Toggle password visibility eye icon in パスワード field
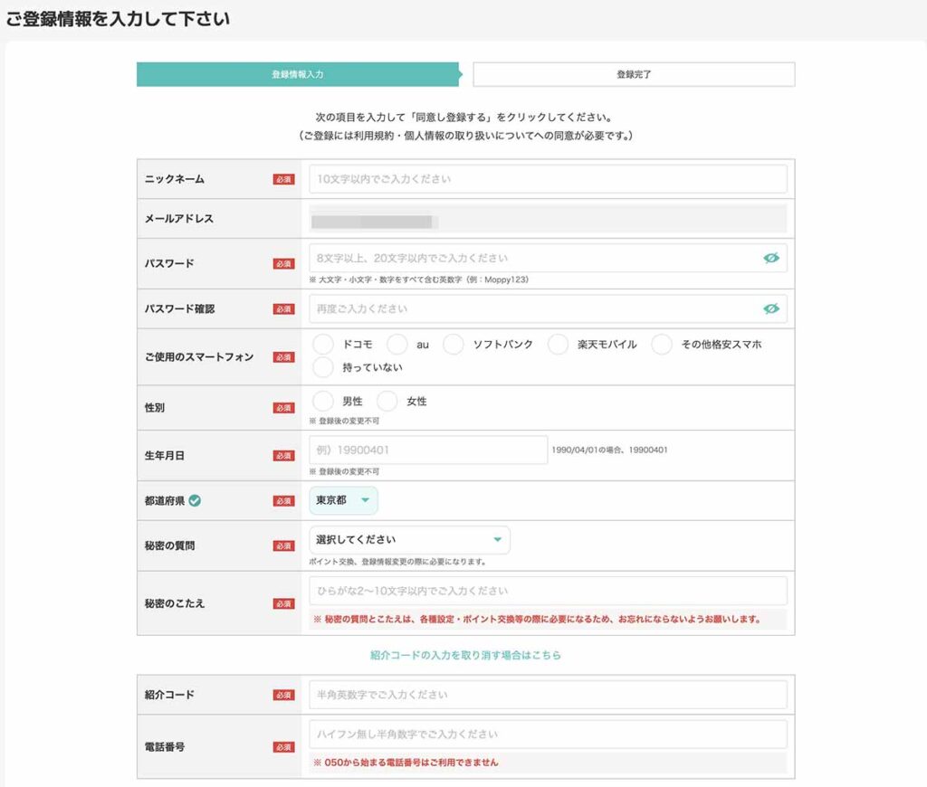Screen dimensions: 927x787 [770, 258]
